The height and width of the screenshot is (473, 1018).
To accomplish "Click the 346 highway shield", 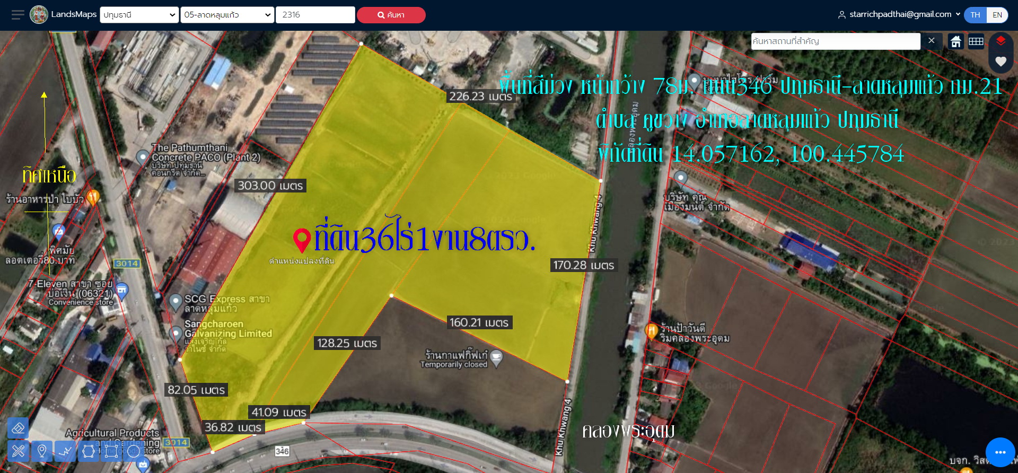I will click(282, 451).
